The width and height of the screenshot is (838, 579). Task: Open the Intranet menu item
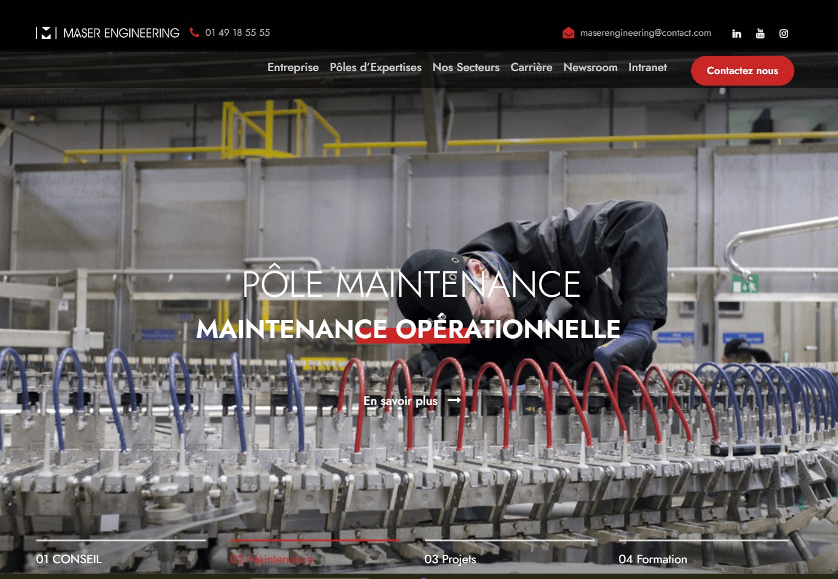click(x=647, y=67)
